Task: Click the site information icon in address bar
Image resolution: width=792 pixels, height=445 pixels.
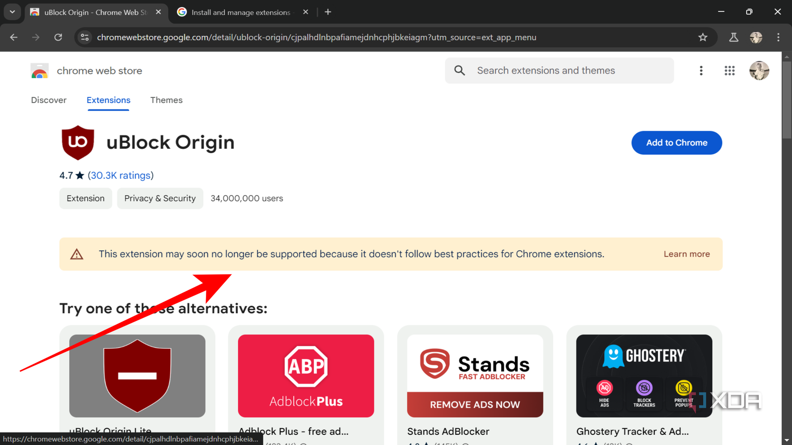Action: 84,37
